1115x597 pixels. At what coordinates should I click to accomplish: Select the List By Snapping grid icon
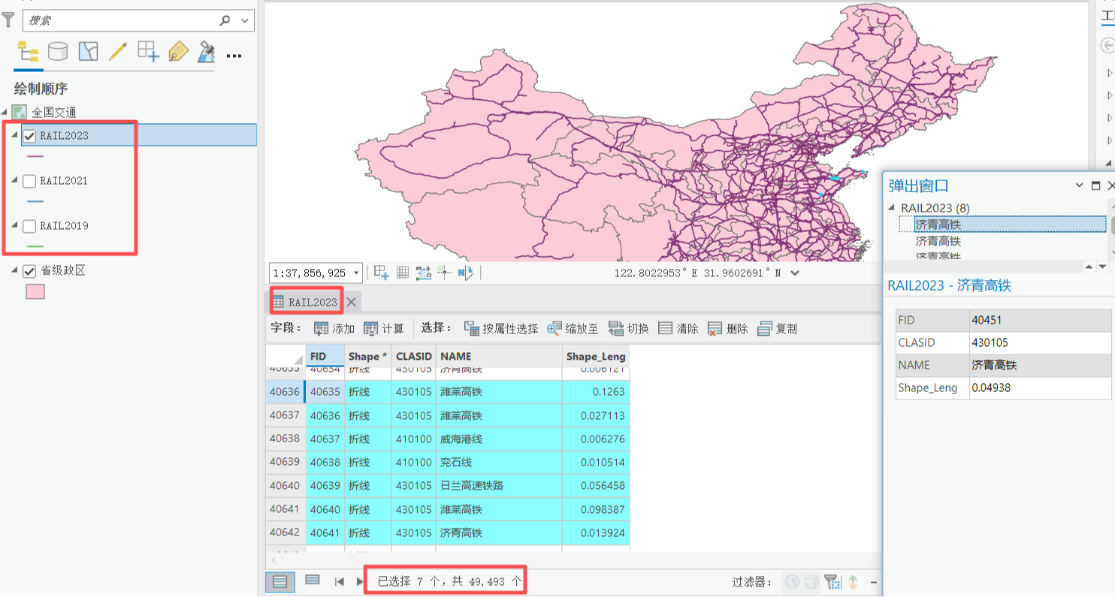coord(148,51)
